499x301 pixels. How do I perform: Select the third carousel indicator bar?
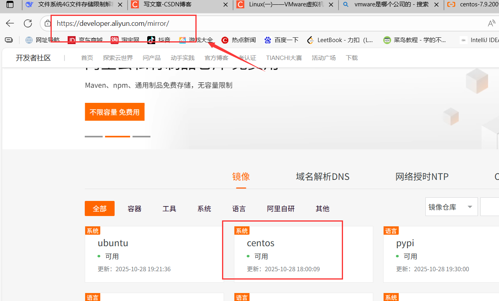[x=141, y=137]
